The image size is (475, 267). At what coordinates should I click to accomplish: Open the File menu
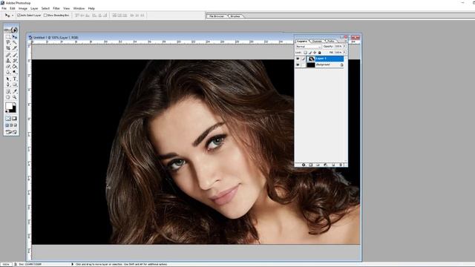[x=4, y=8]
